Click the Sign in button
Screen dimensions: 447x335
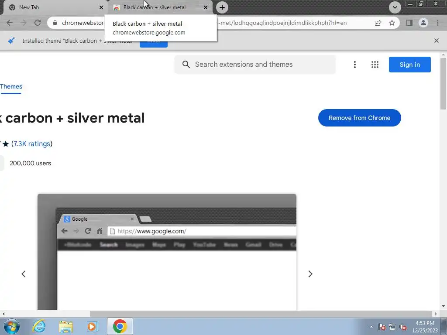[409, 65]
